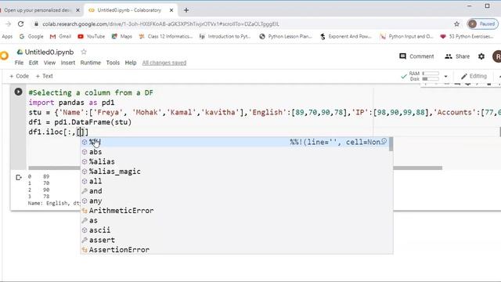Click the RAM usage bar
Viewport: 501px width, 282px height.
(431, 74)
